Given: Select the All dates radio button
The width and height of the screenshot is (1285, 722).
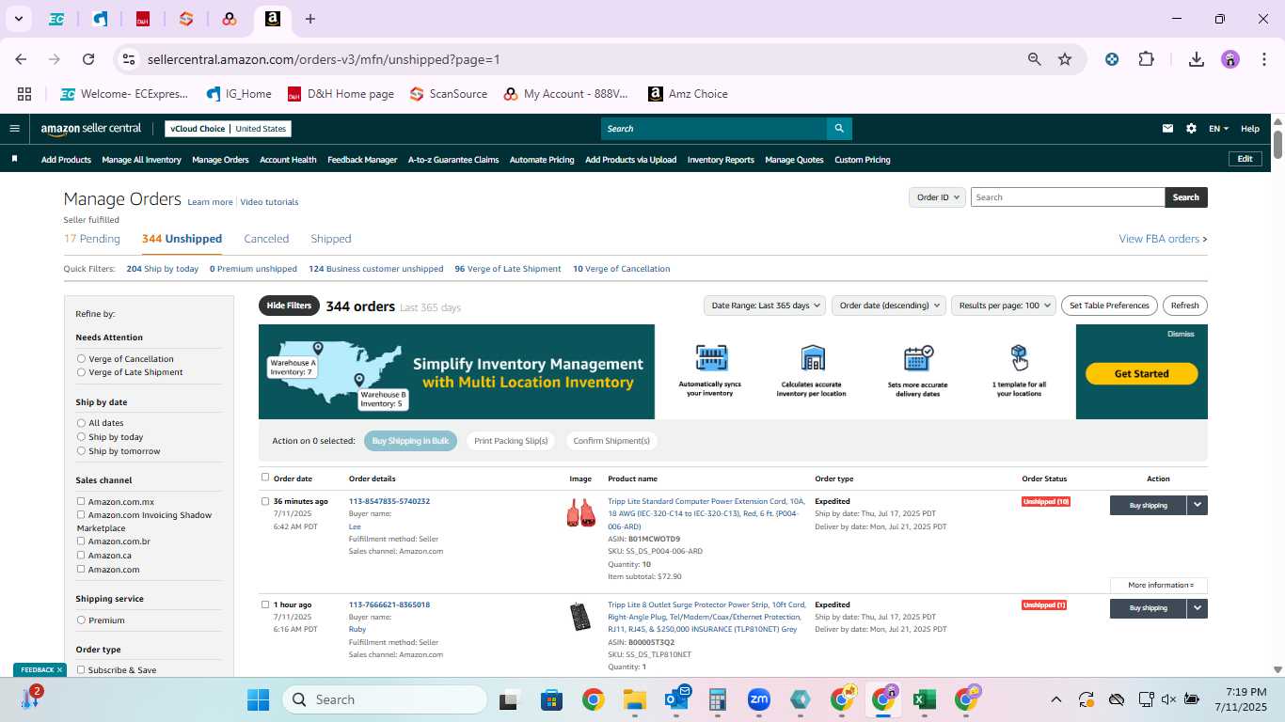Looking at the screenshot, I should [81, 423].
